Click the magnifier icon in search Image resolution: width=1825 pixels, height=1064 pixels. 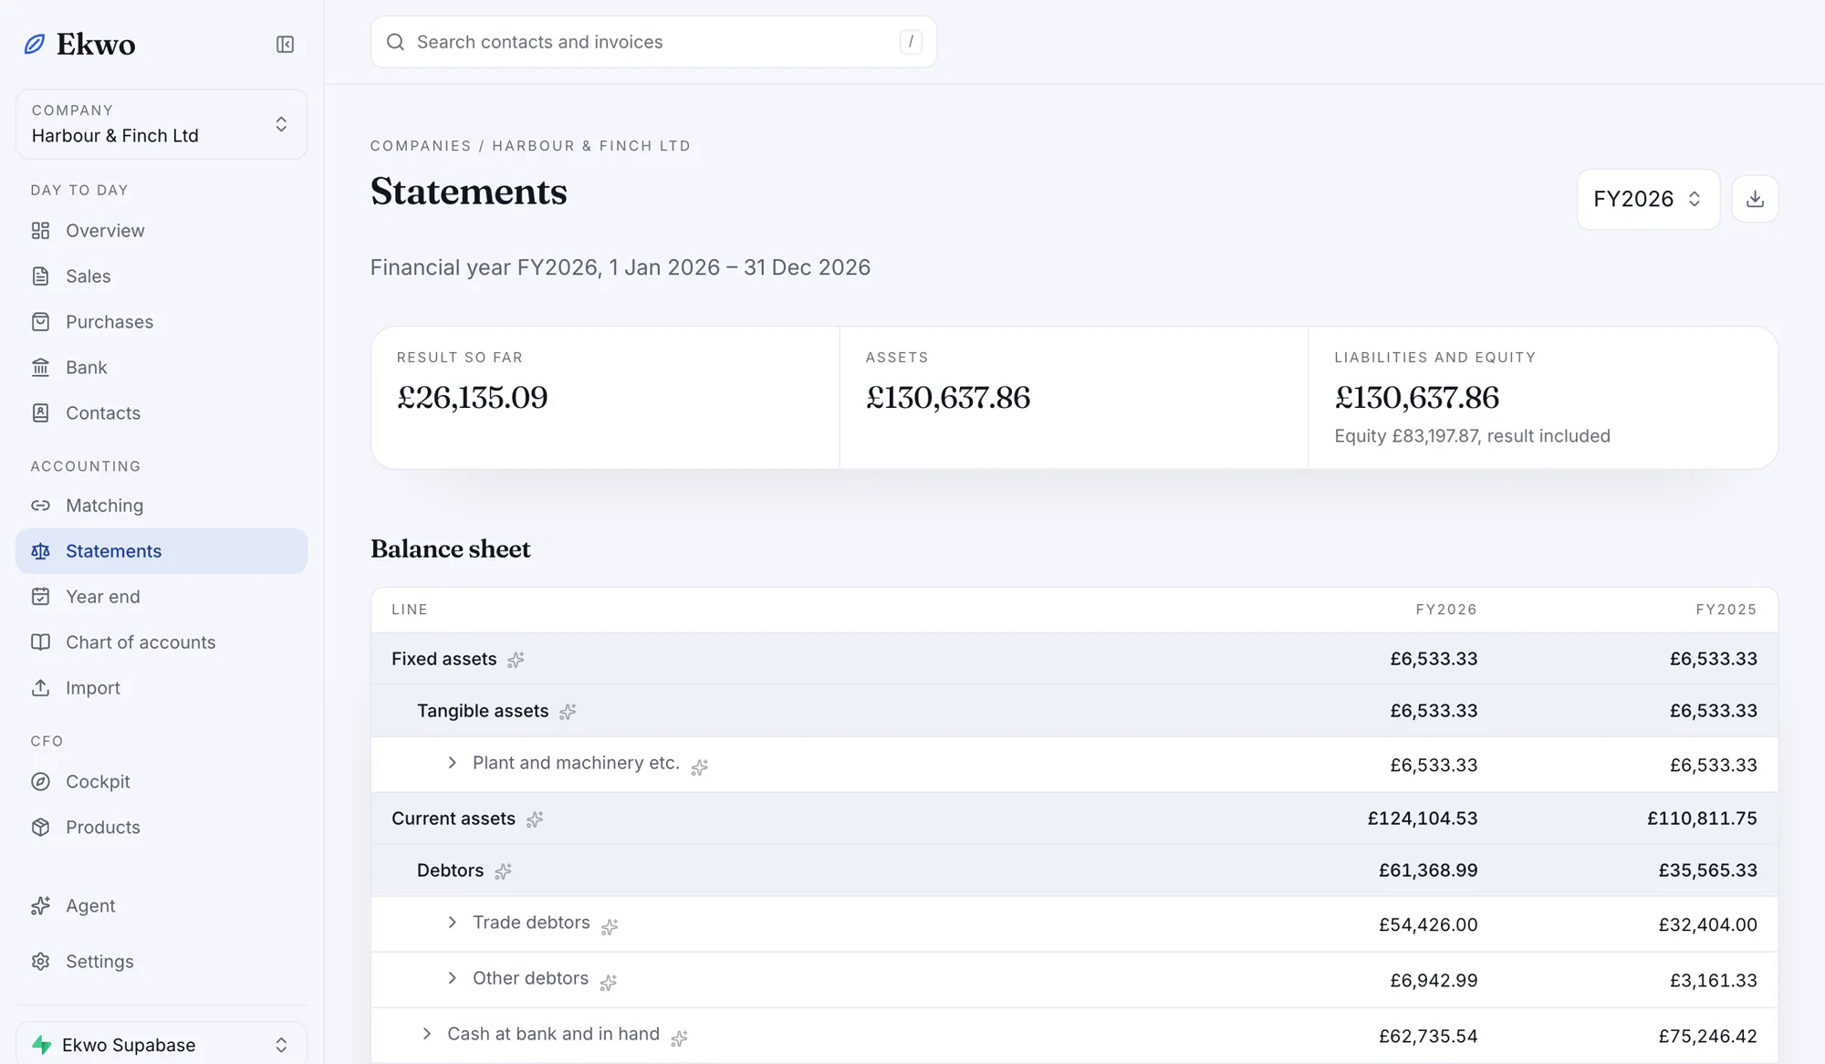[395, 42]
